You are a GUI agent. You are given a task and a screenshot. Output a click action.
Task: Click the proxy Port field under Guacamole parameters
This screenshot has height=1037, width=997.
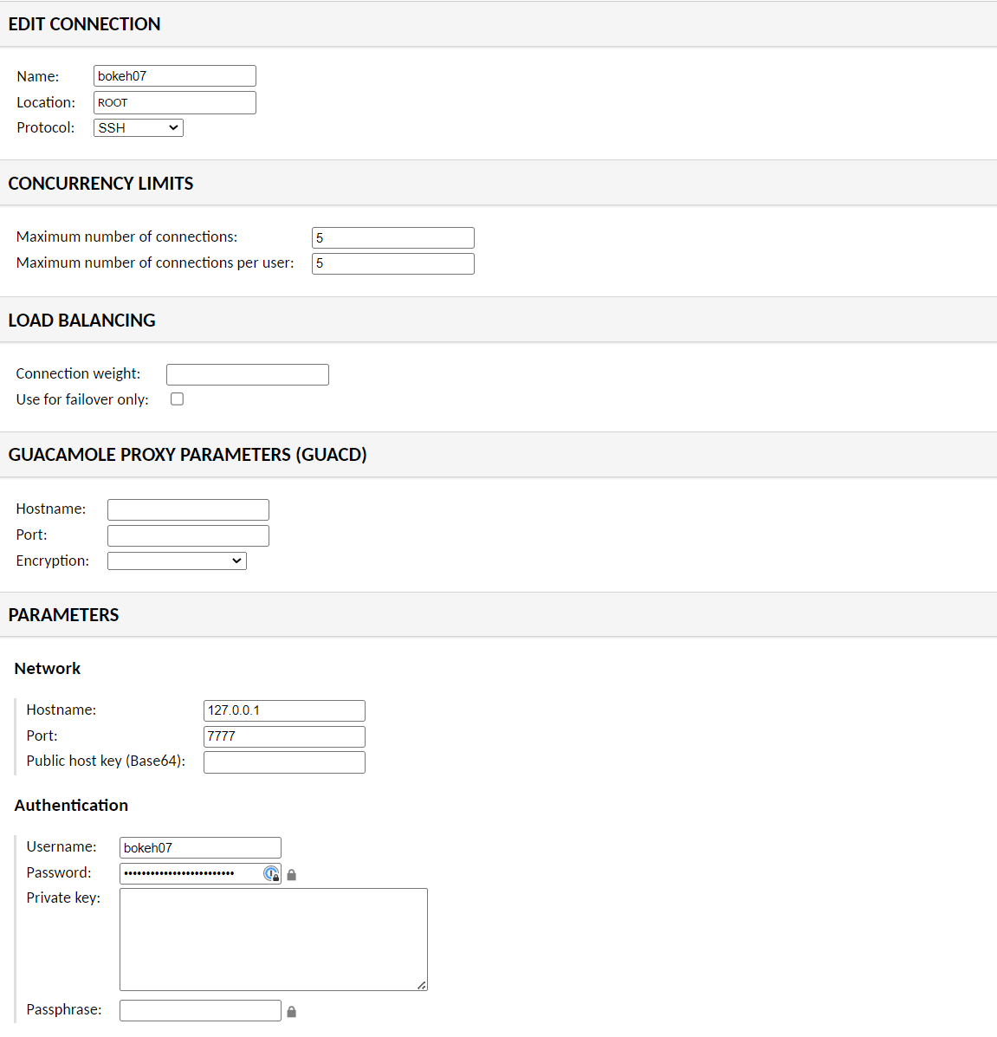(x=187, y=535)
